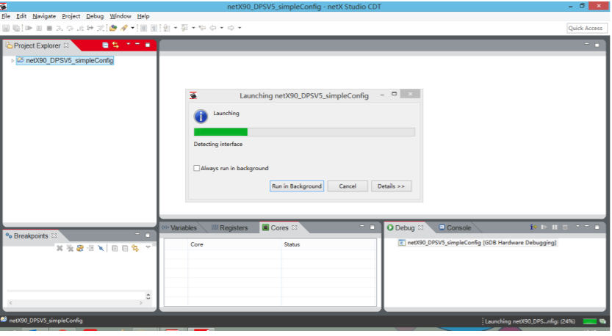Click the Suspend icon in Debug view
Image resolution: width=612 pixels, height=336 pixels.
tap(555, 227)
